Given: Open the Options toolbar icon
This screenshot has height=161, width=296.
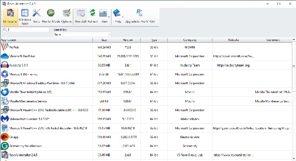Looking at the screenshot, I should [67, 13].
